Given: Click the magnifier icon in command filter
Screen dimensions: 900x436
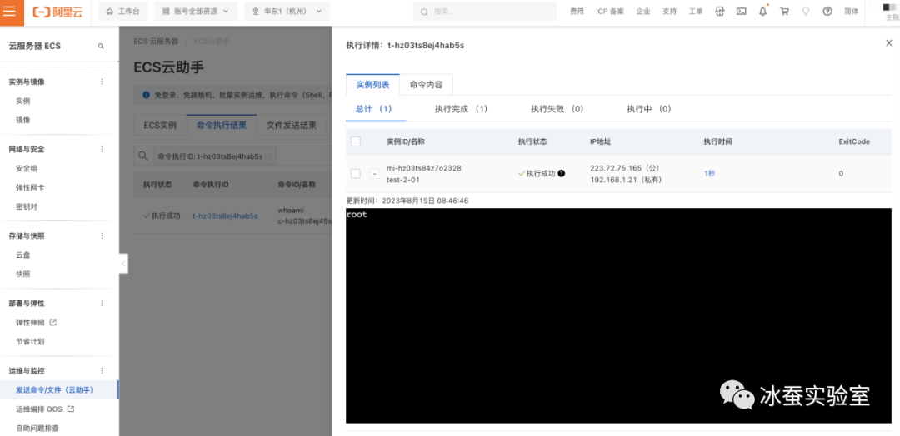Looking at the screenshot, I should pos(143,156).
